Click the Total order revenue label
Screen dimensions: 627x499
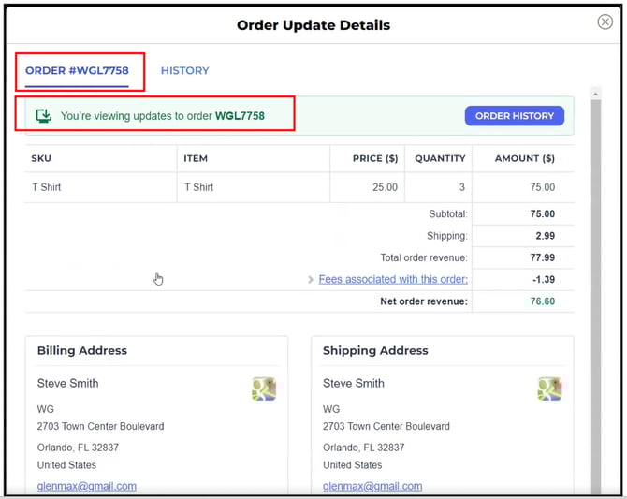click(x=424, y=257)
